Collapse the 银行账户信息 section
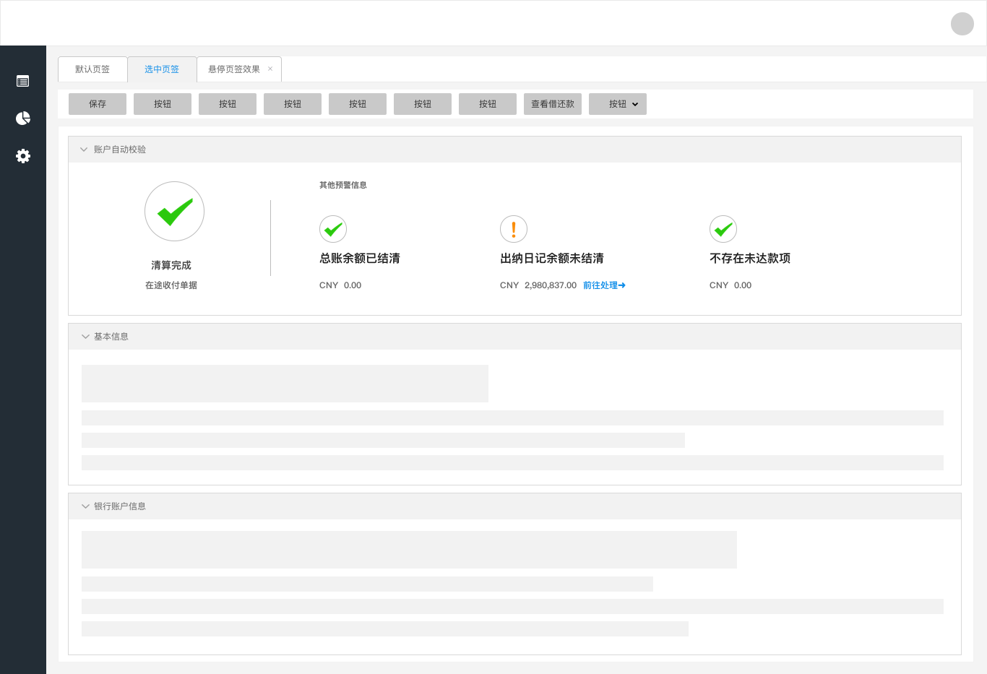 point(85,506)
